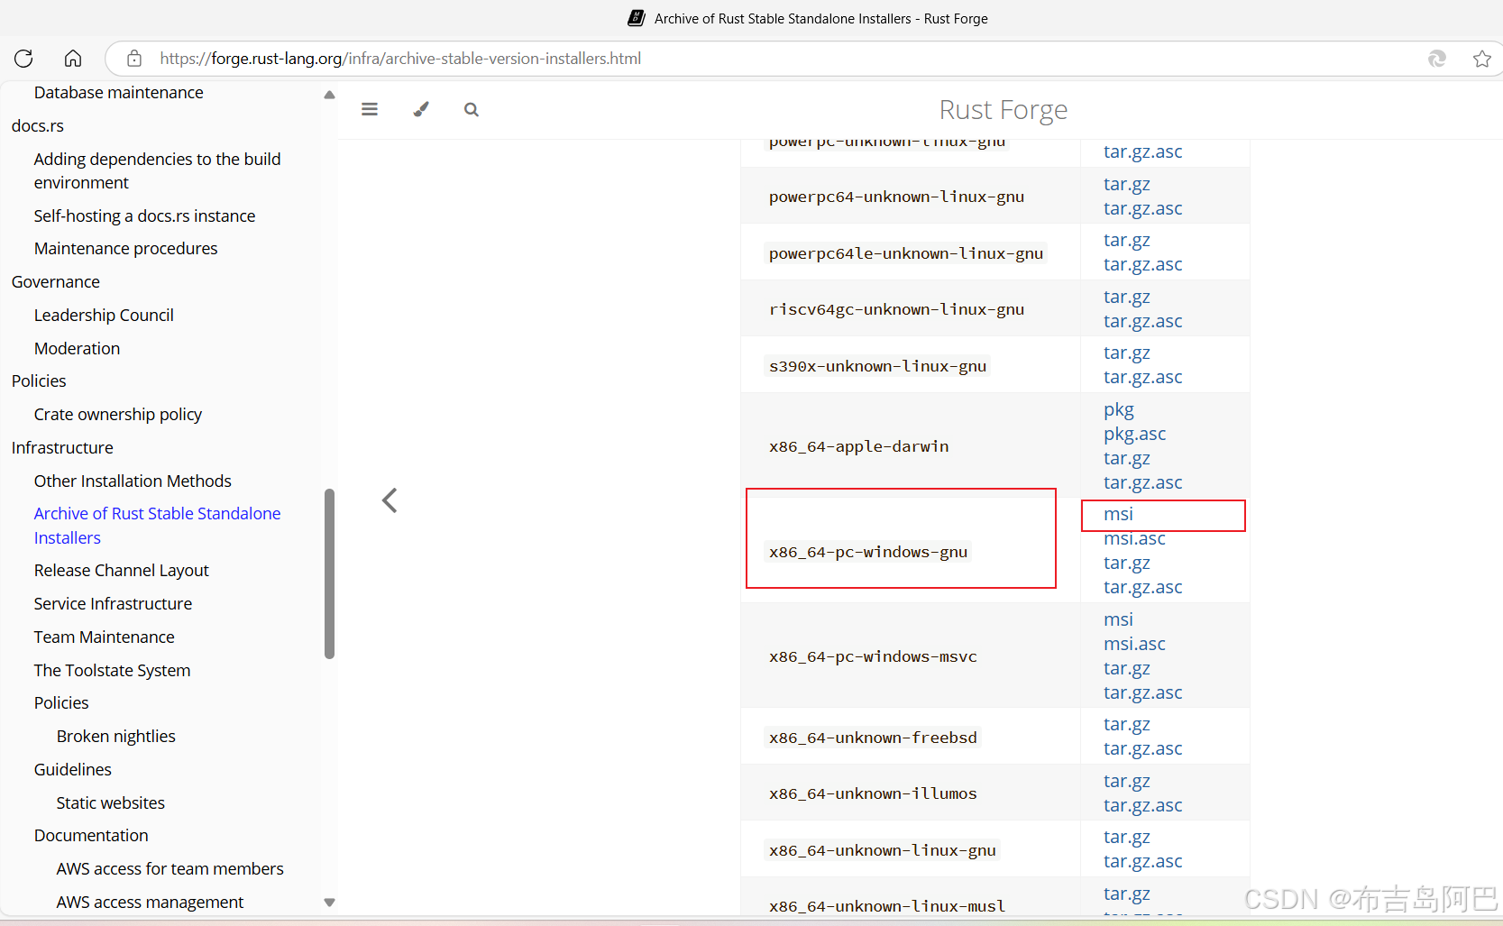Image resolution: width=1503 pixels, height=926 pixels.
Task: Open the Release Channel Layout page
Action: pyautogui.click(x=121, y=570)
